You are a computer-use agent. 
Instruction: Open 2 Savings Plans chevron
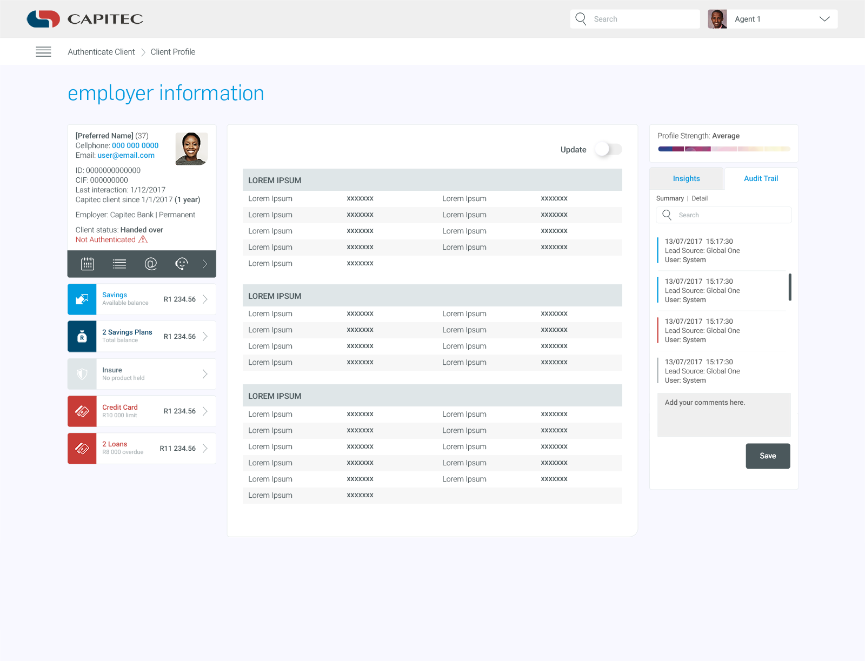205,337
